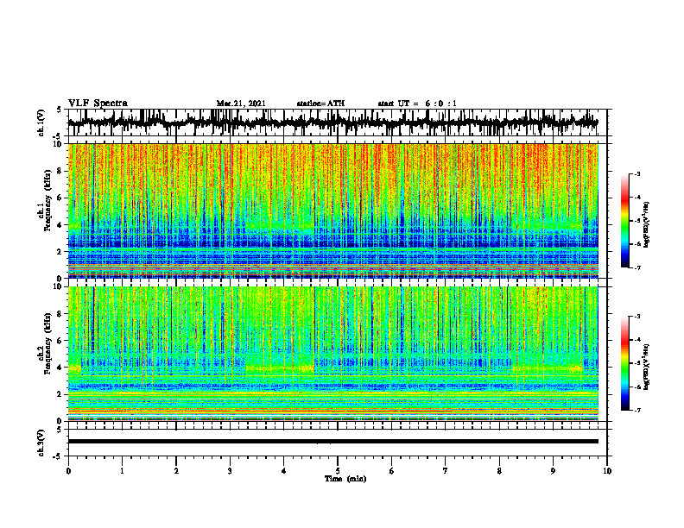Screen dimensions: 684x528
Task: Click the ch.2 spectrogram color scale bar
Action: [624, 363]
